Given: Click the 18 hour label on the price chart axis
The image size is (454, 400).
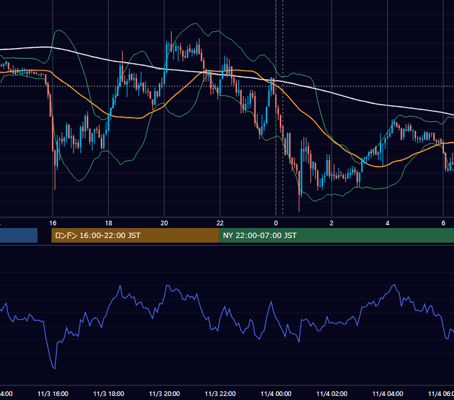Looking at the screenshot, I should click(109, 223).
